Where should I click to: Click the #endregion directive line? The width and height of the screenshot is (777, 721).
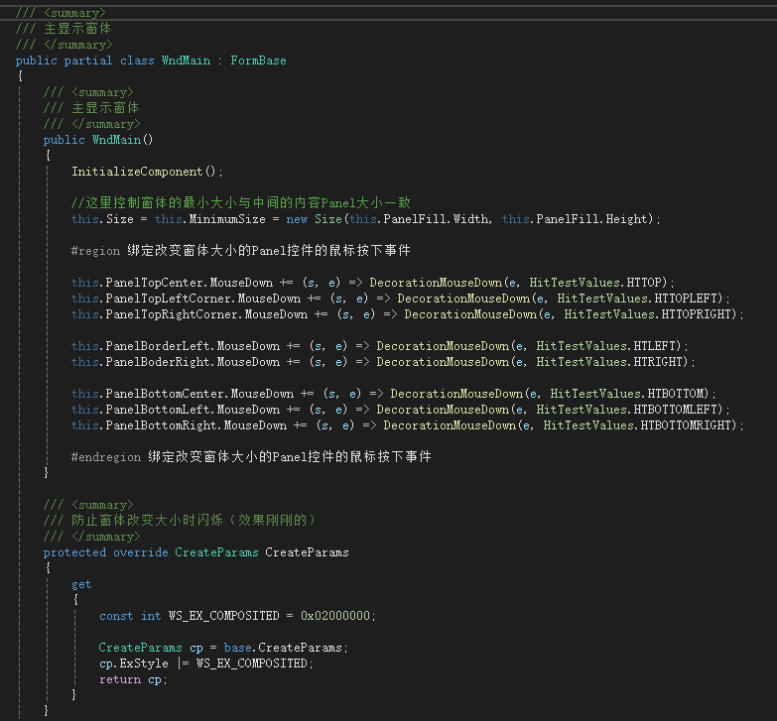point(250,457)
